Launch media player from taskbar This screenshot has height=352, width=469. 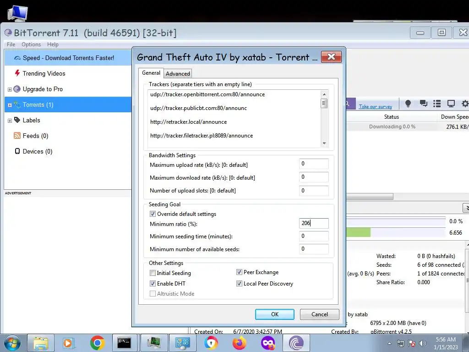click(68, 343)
